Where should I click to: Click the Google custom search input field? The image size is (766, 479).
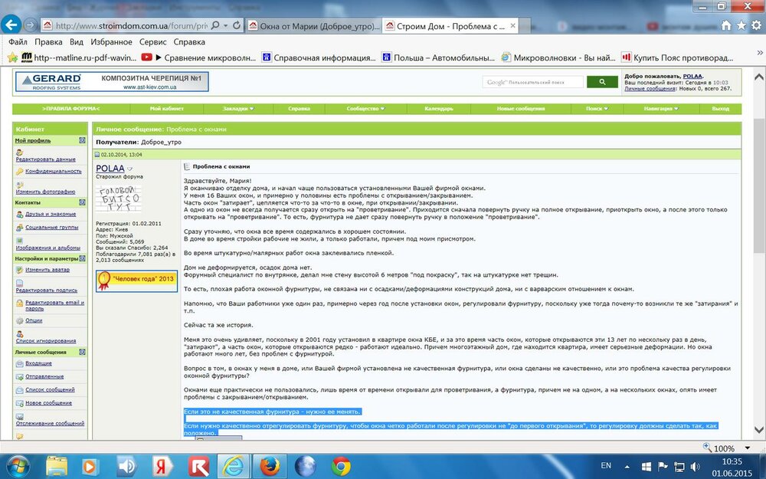(533, 82)
